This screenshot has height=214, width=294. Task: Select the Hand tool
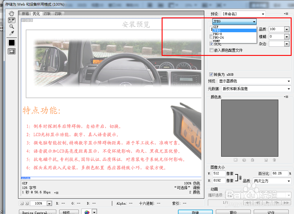click(x=12, y=14)
